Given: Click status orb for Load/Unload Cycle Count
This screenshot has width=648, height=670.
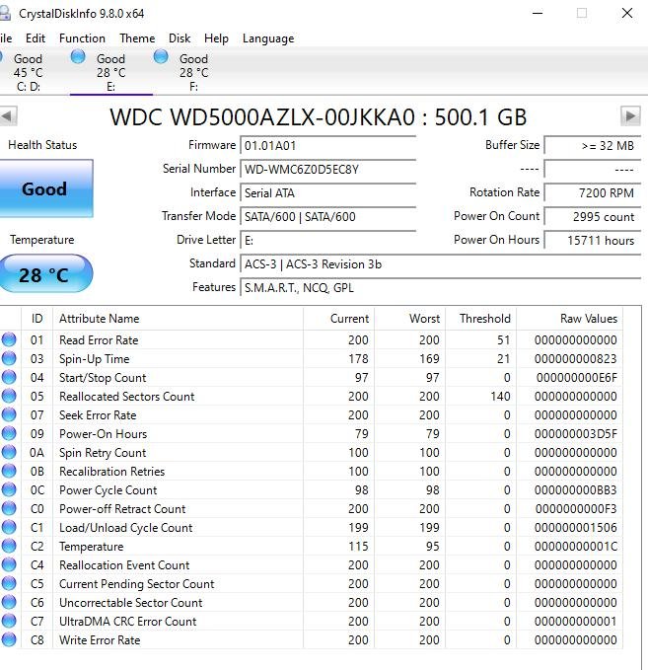Looking at the screenshot, I should (9, 527).
